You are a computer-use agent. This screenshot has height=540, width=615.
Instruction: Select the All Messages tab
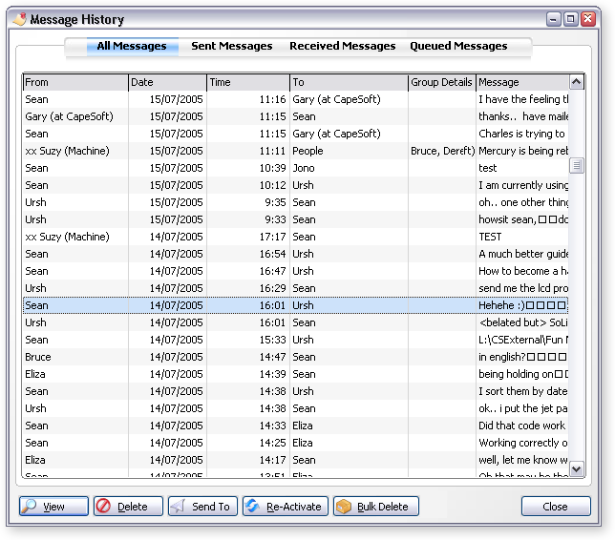[x=132, y=46]
